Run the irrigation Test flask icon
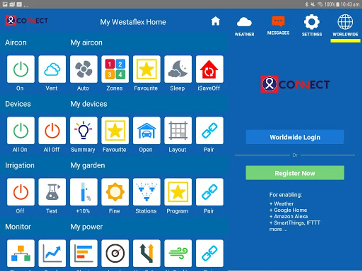Viewport: 362px width, 271px height. click(52, 192)
